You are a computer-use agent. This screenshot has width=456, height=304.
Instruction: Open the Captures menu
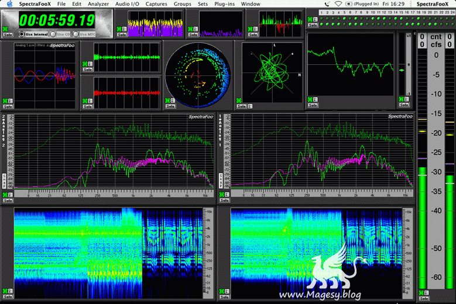(156, 4)
